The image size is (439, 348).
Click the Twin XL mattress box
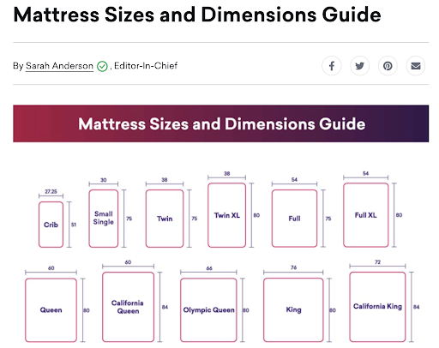tap(227, 215)
